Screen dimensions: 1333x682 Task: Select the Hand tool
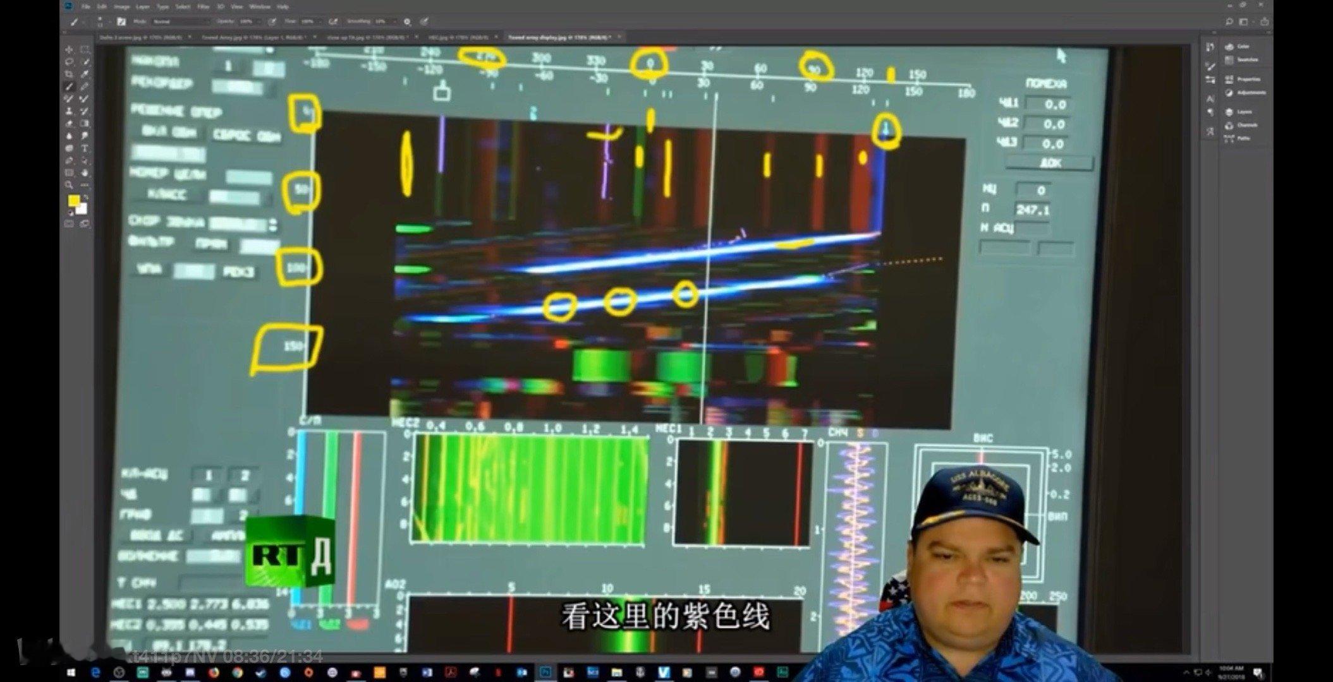[x=85, y=173]
